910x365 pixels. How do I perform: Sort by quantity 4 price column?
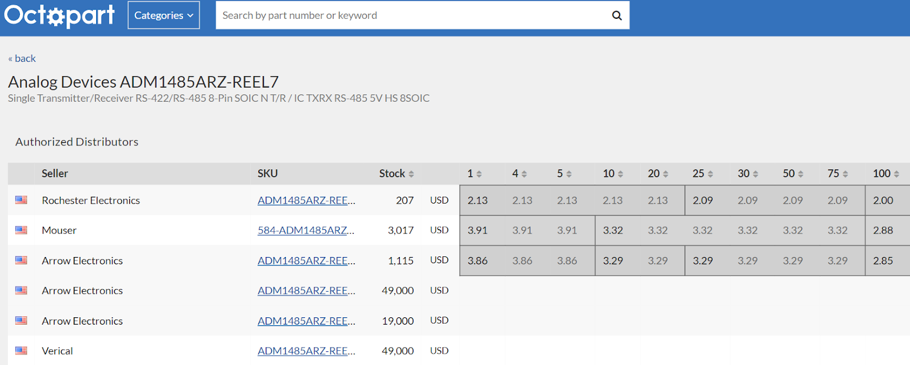click(x=519, y=173)
